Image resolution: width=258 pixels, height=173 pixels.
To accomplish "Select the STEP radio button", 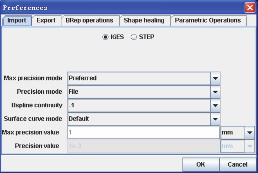I will [133, 37].
